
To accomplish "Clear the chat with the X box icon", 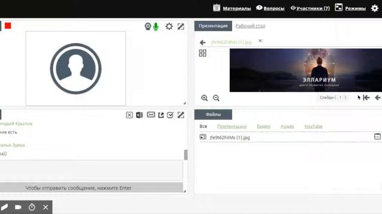I will point(130,115).
